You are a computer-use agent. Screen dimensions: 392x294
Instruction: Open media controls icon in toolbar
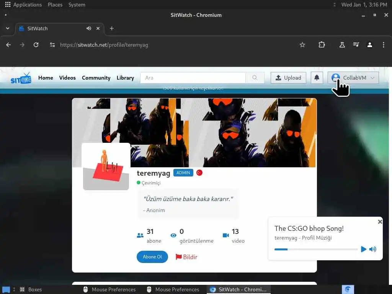356,45
